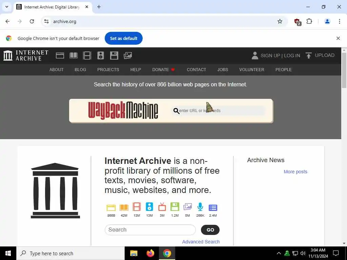This screenshot has width=347, height=260.
Task: Open the BLOG menu item
Action: [x=80, y=69]
